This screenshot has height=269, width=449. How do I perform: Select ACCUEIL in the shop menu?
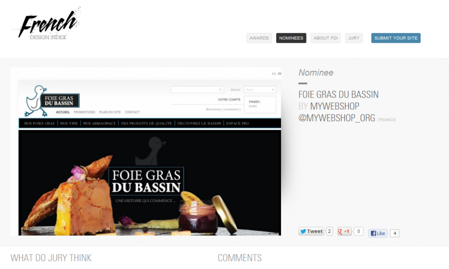63,112
